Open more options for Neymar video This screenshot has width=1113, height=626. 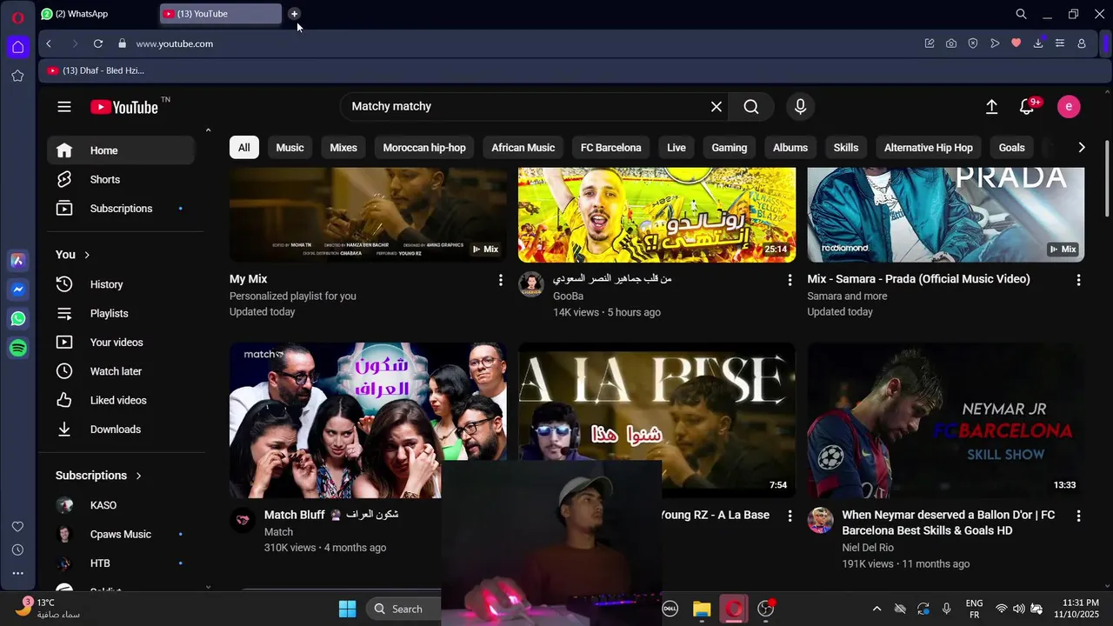point(1078,516)
